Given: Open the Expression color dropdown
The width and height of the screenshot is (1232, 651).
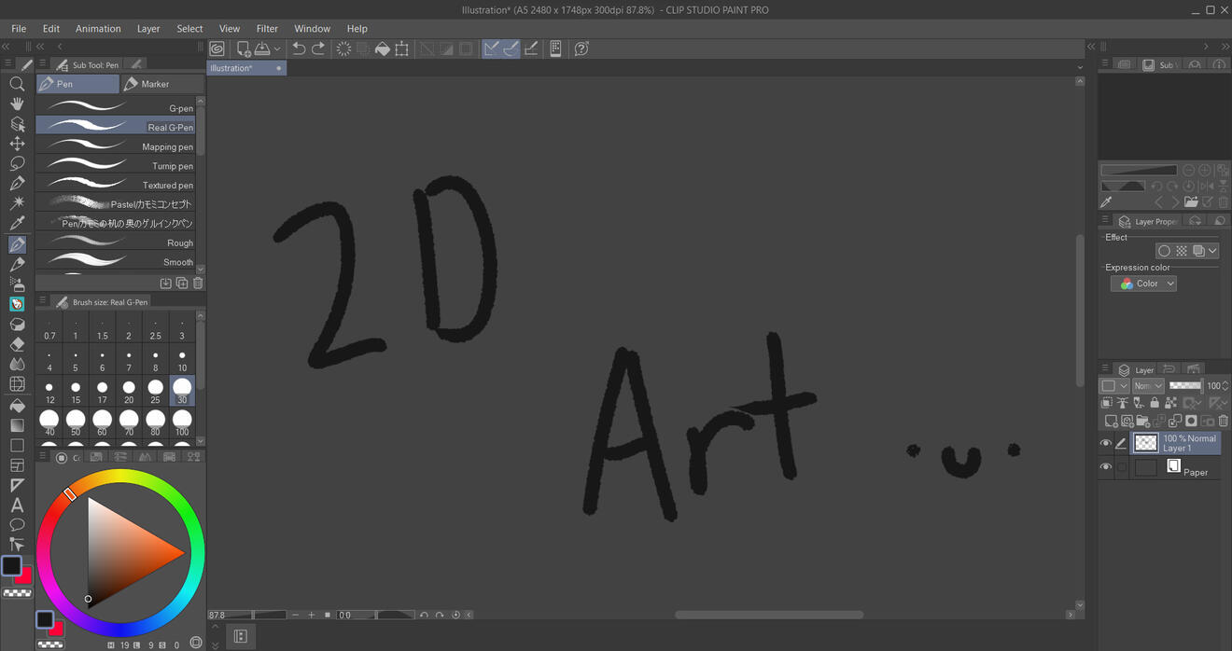Looking at the screenshot, I should (1143, 284).
